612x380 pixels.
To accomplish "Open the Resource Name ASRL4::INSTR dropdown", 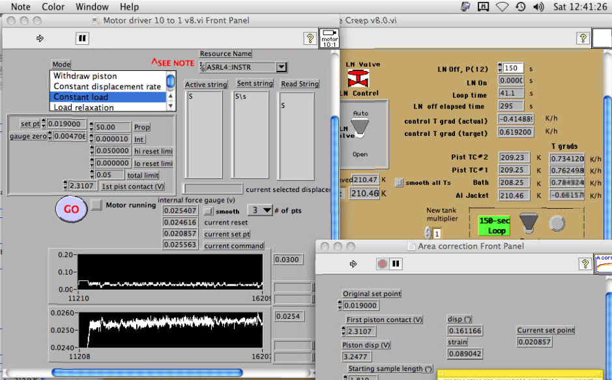I will tap(281, 67).
